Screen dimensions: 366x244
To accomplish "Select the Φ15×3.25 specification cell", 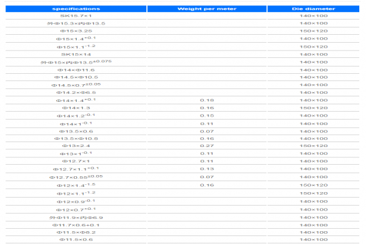I will (76, 31).
